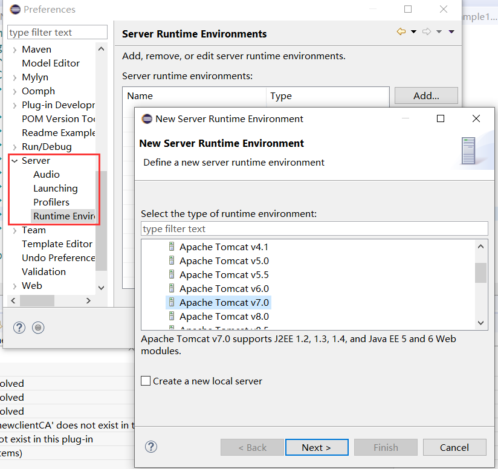Expand the Team preference node
This screenshot has height=469, width=498.
coord(15,230)
